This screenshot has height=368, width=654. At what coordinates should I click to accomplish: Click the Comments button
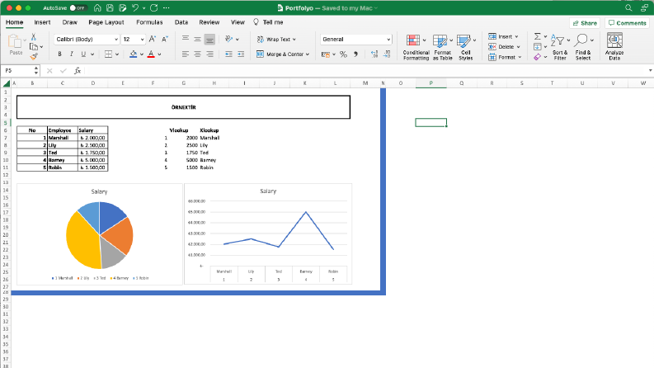tap(627, 23)
